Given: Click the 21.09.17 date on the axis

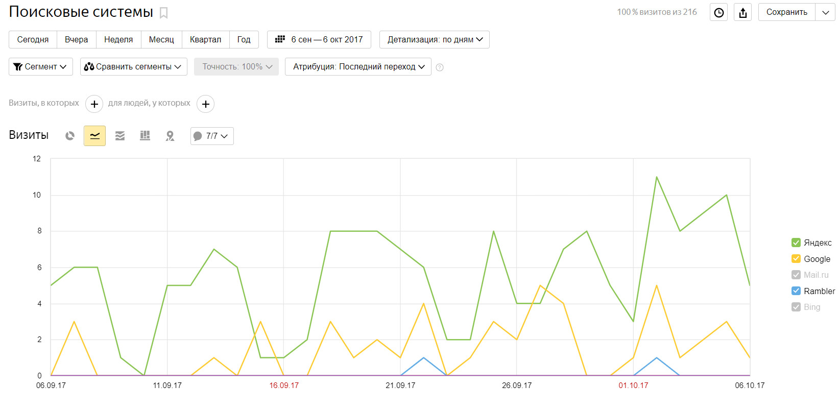Looking at the screenshot, I should tap(400, 385).
